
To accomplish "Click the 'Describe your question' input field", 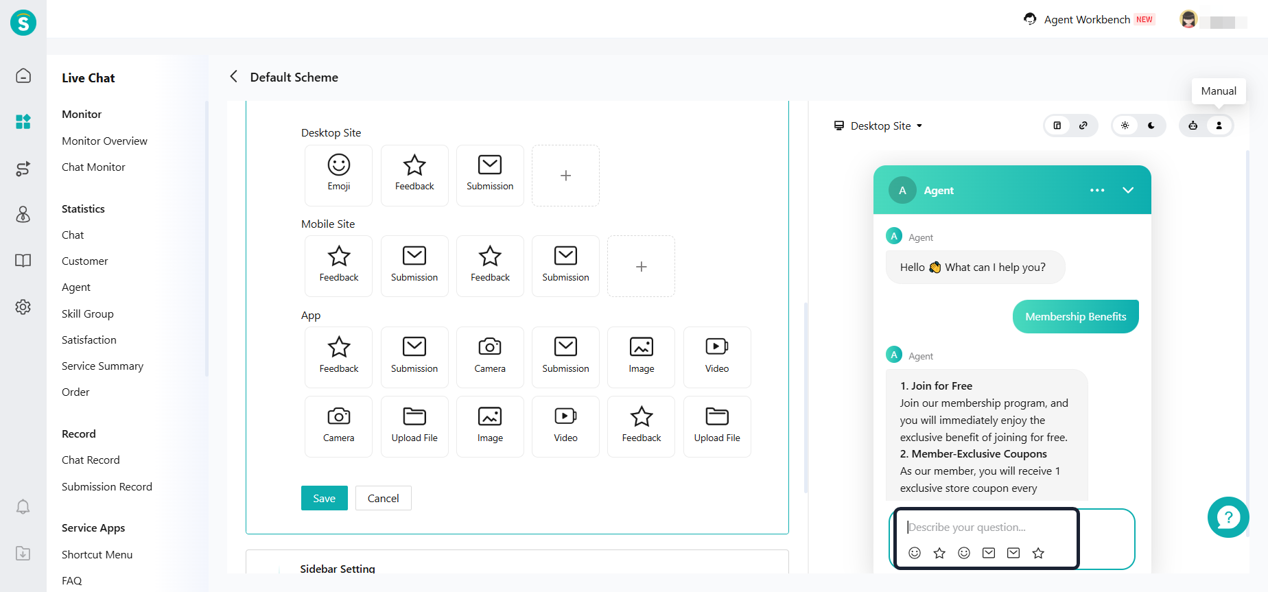I will tap(988, 527).
